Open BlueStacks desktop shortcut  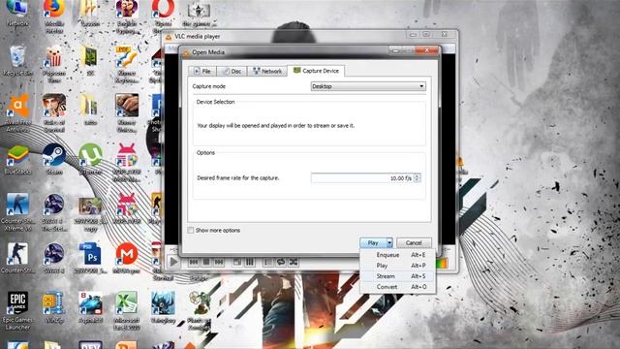[x=17, y=160]
